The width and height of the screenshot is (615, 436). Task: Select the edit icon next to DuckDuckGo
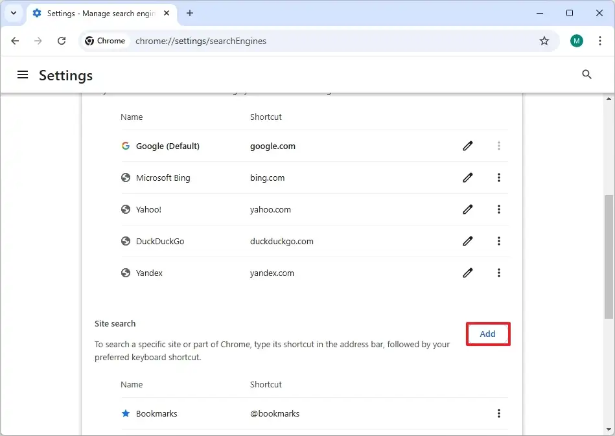(468, 241)
